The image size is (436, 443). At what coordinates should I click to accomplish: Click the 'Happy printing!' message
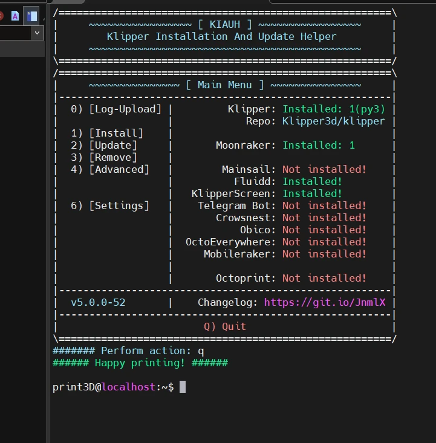140,363
